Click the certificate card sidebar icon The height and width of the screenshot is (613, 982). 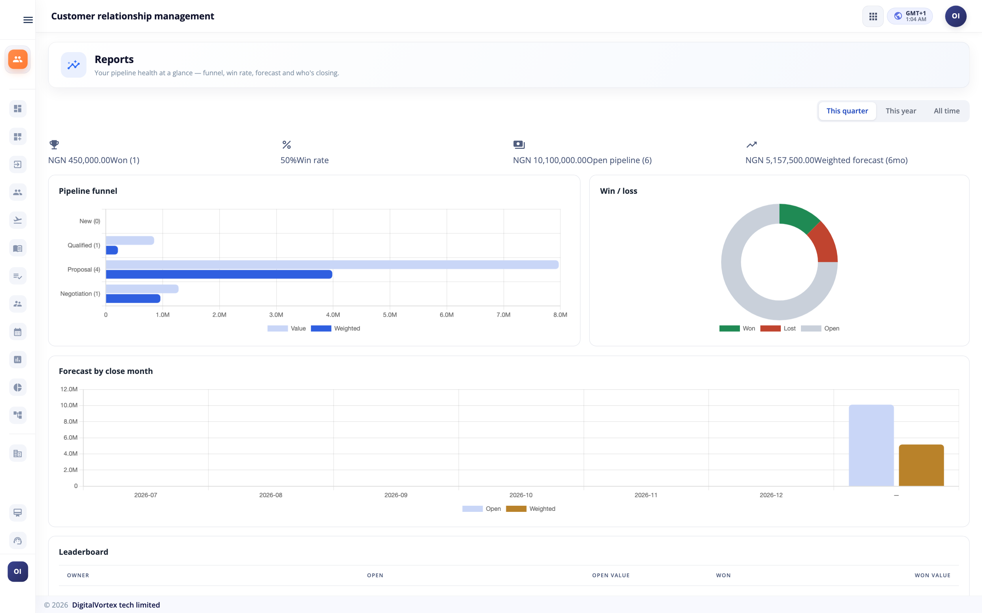coord(18,513)
